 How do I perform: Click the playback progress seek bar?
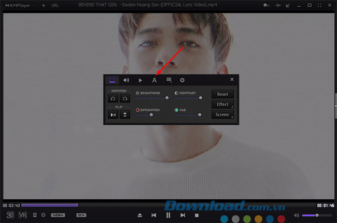tap(168, 205)
